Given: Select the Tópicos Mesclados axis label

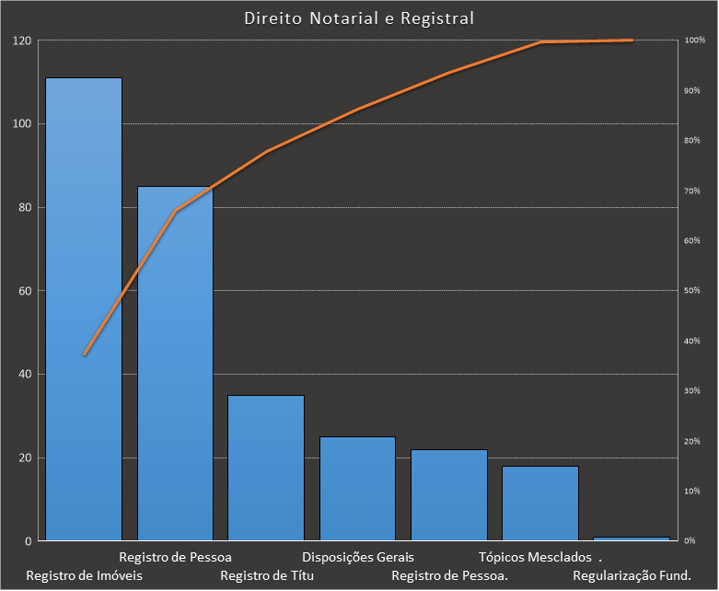Looking at the screenshot, I should coord(535,557).
